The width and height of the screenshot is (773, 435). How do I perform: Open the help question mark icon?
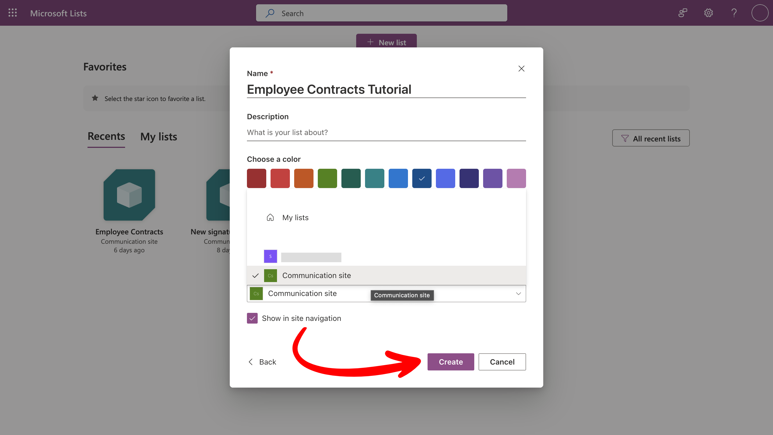[734, 13]
